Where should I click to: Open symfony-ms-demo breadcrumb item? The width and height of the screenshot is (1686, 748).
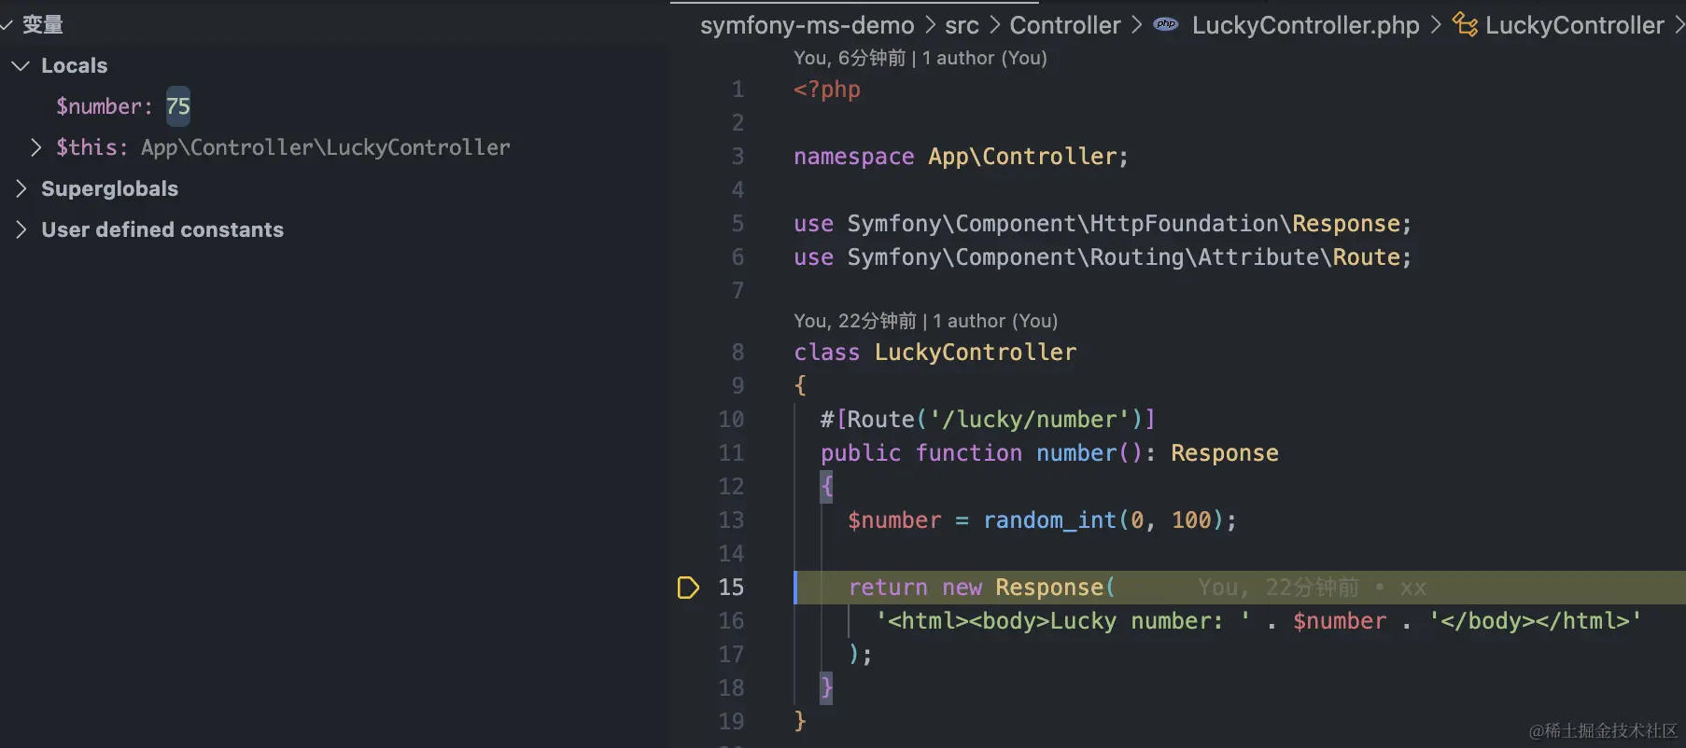click(x=808, y=25)
